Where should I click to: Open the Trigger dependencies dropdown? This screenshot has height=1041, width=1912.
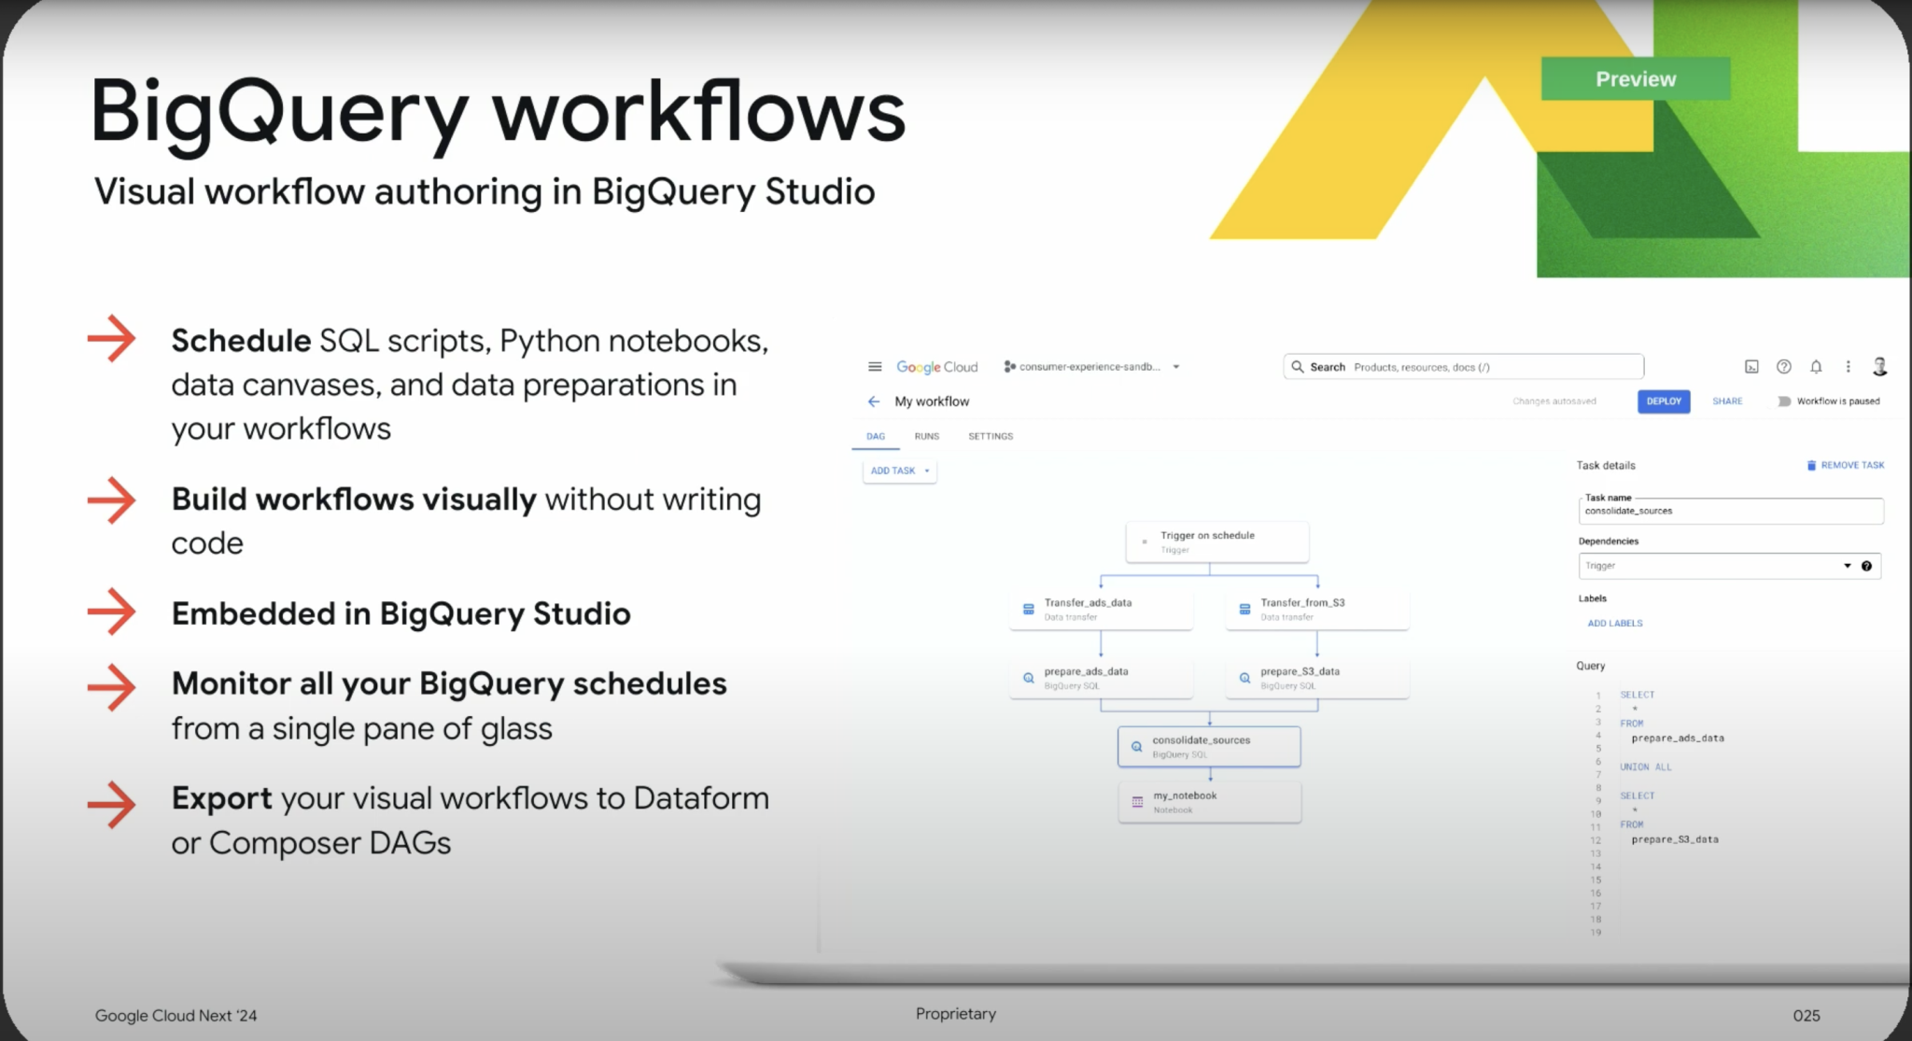click(x=1846, y=565)
